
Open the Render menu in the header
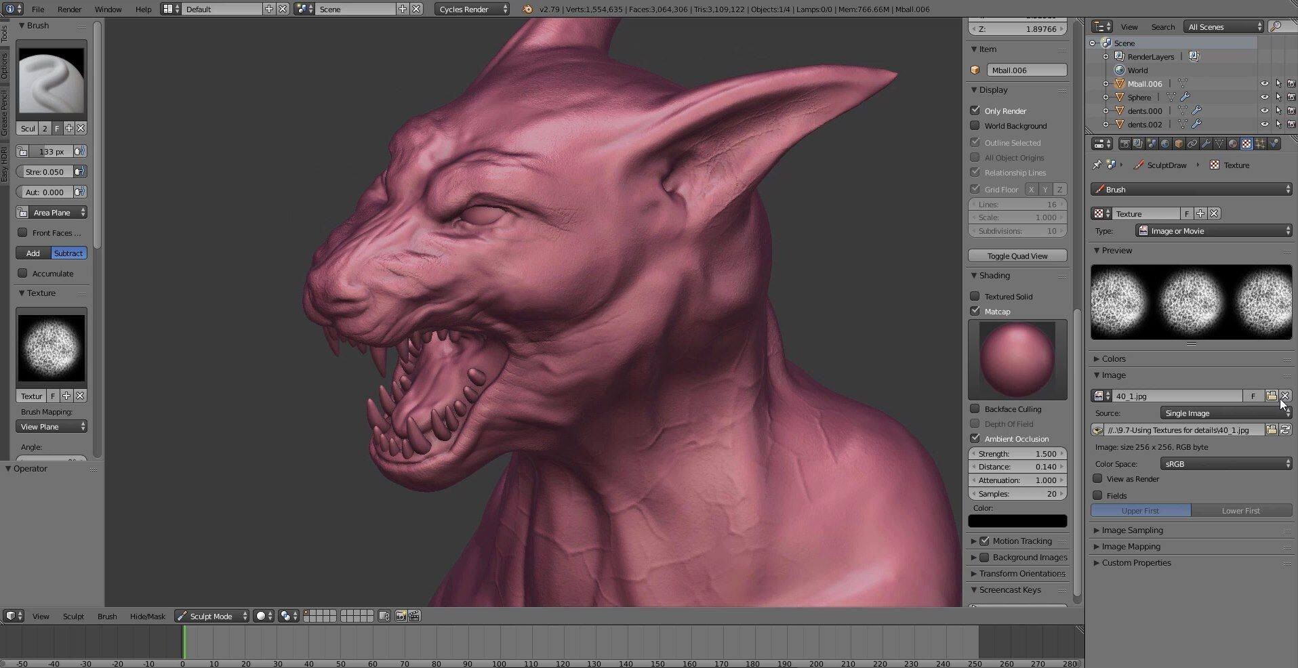68,9
